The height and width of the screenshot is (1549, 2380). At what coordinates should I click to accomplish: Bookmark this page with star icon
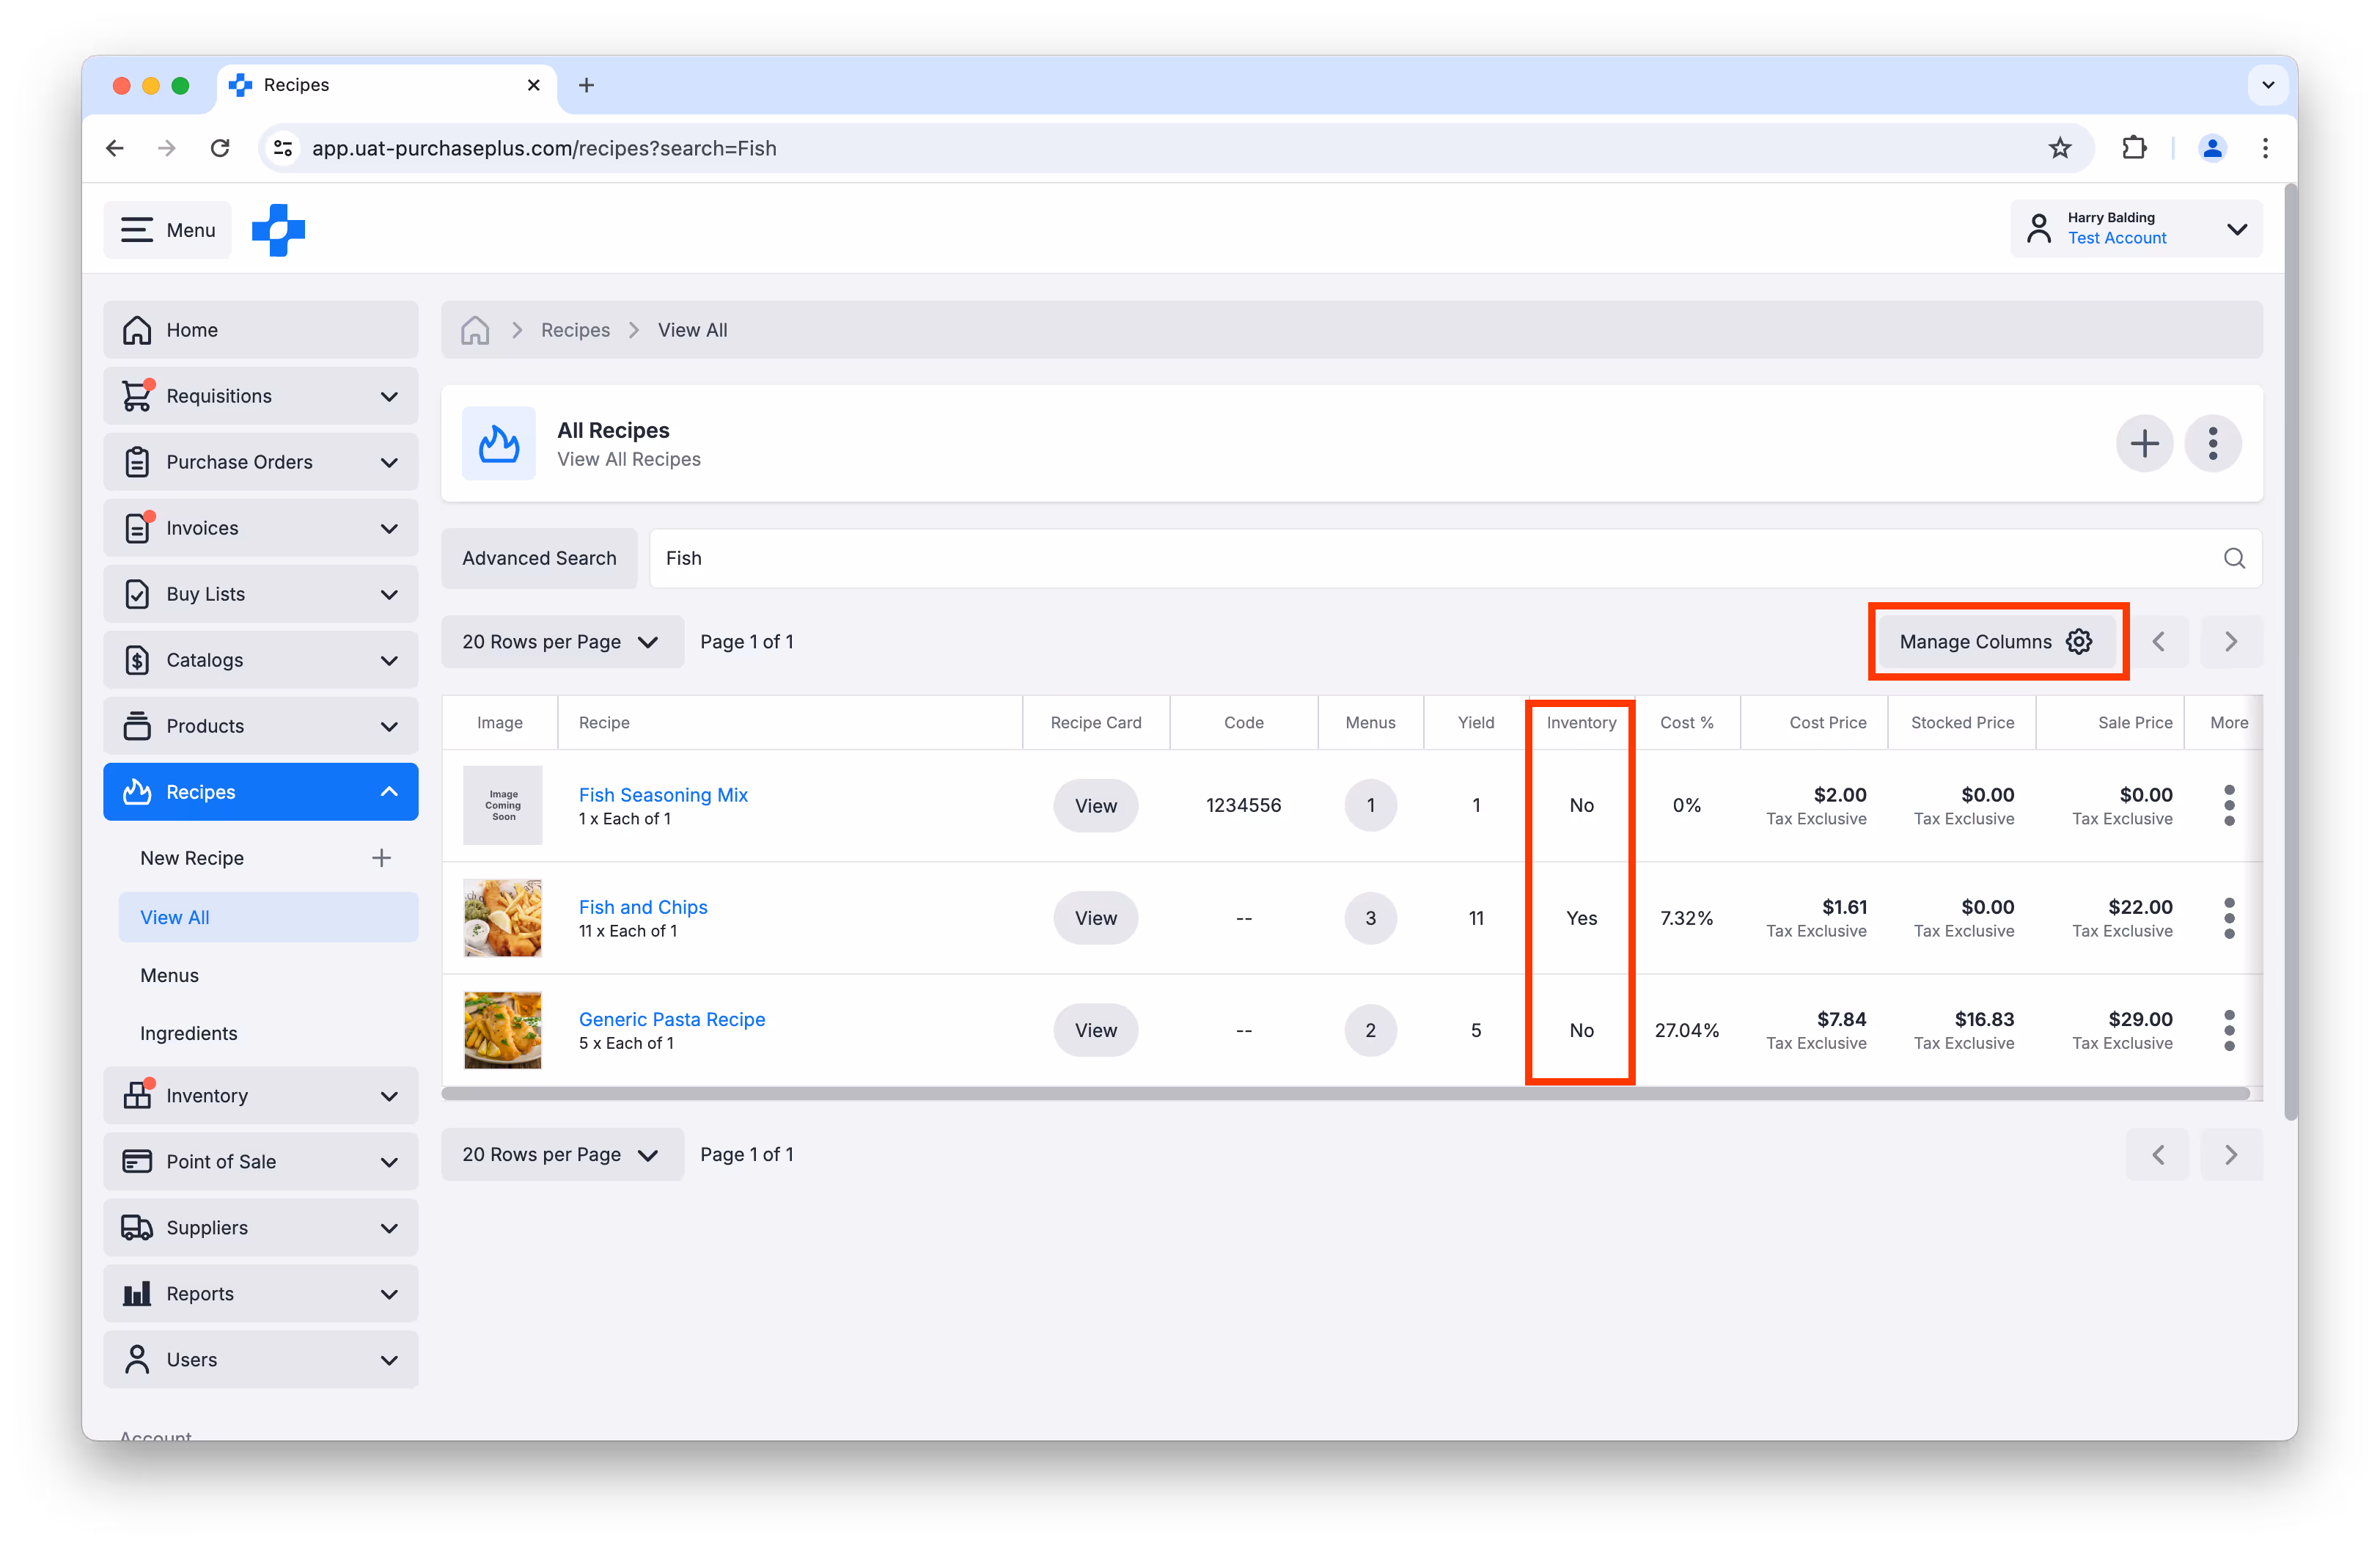pos(2059,148)
